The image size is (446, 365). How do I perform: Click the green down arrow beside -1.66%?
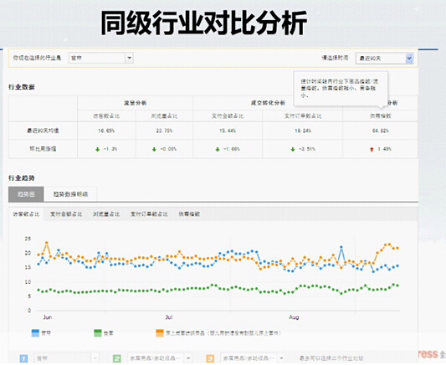[218, 149]
